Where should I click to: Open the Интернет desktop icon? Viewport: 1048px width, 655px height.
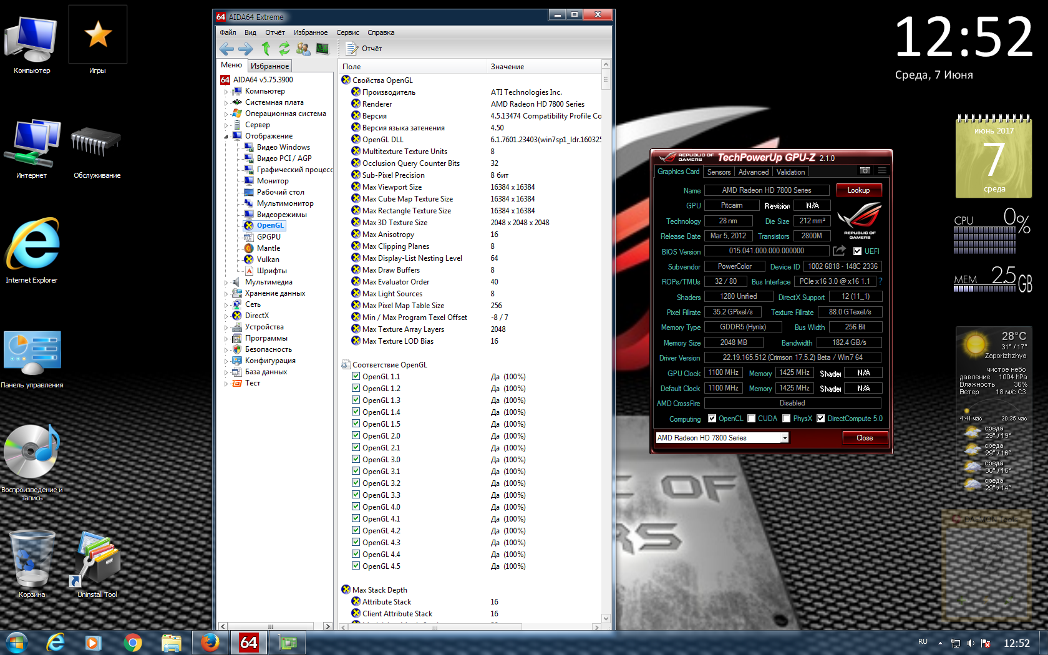pyautogui.click(x=32, y=148)
